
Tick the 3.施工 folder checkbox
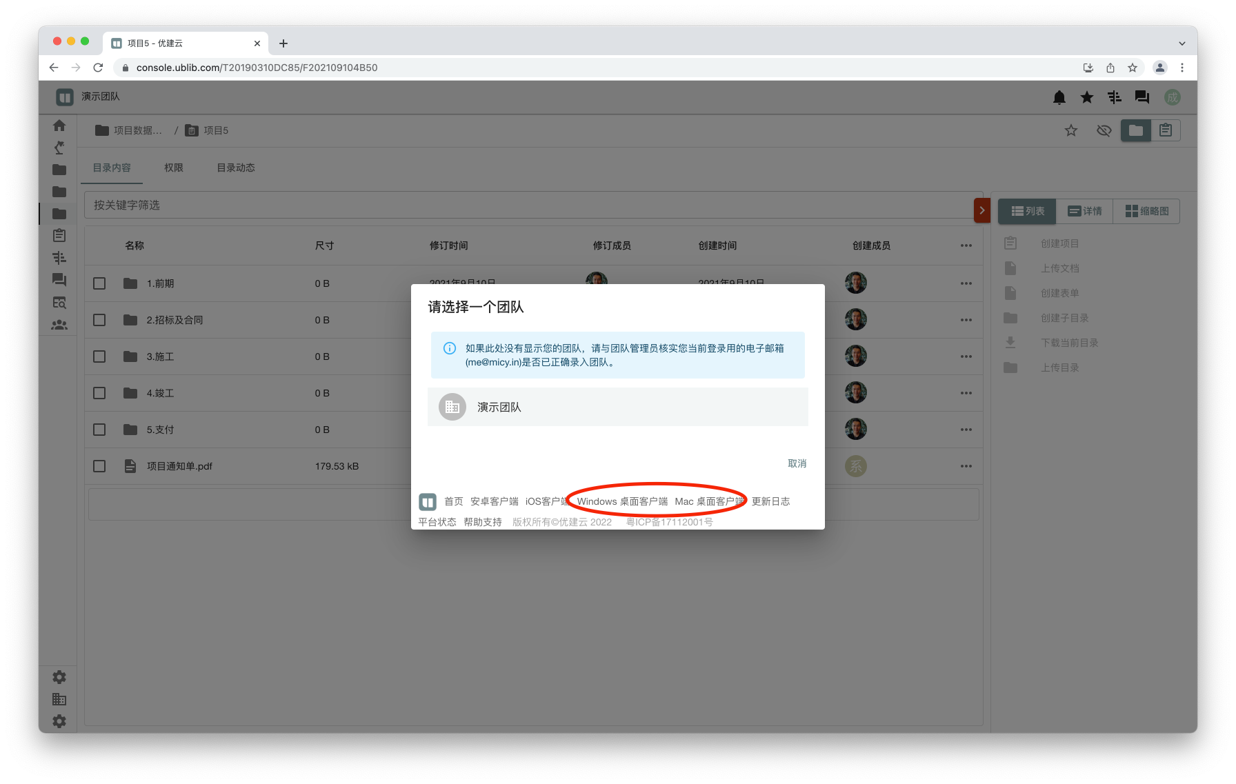click(99, 356)
